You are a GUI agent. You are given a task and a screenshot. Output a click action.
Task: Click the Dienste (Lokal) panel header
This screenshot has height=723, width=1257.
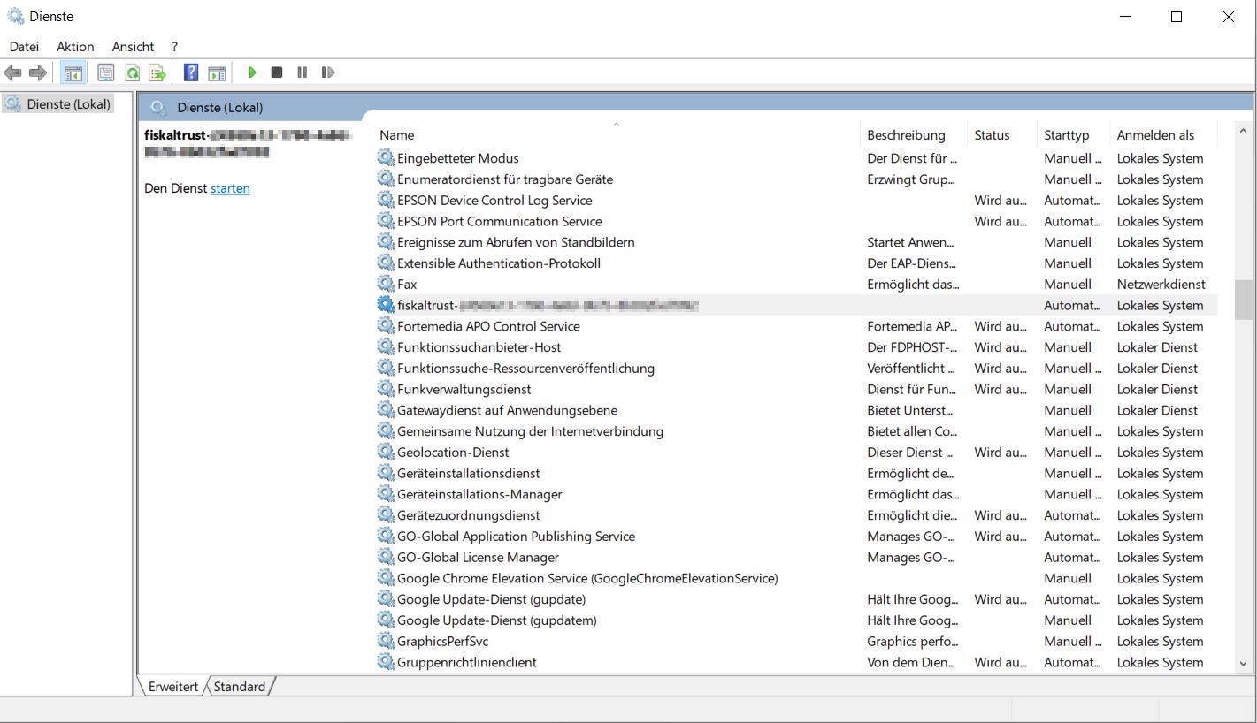[x=219, y=108]
